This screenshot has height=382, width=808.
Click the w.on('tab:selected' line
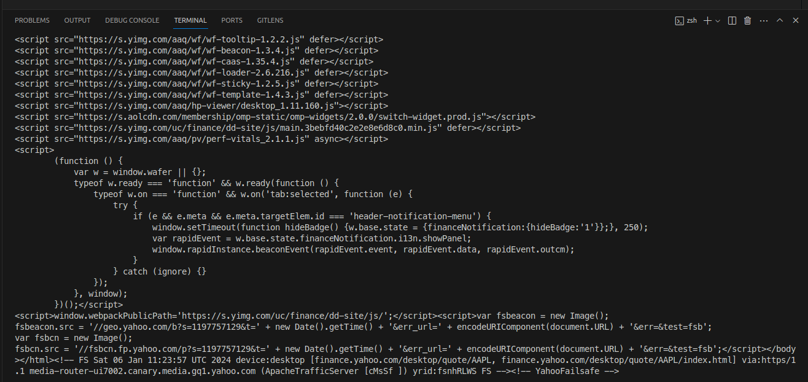click(x=253, y=194)
